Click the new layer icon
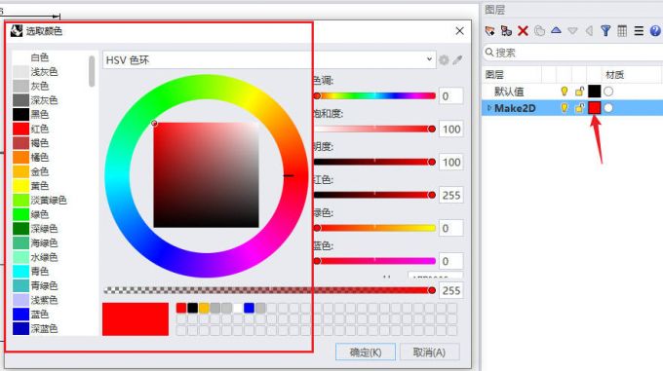This screenshot has height=371, width=663. [490, 31]
